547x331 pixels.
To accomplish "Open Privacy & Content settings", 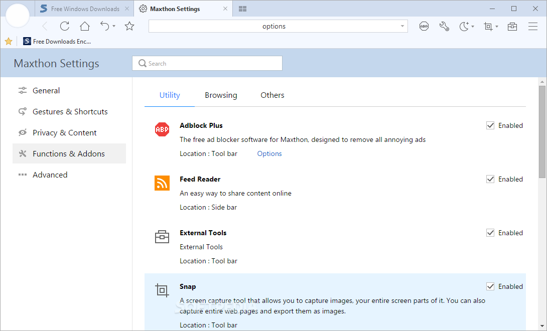I will point(69,132).
